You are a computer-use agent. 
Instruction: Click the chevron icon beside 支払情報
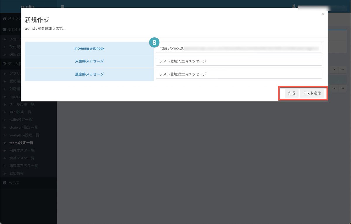pos(4,173)
